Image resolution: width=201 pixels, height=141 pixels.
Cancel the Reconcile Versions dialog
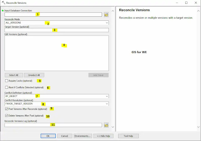[65, 136]
